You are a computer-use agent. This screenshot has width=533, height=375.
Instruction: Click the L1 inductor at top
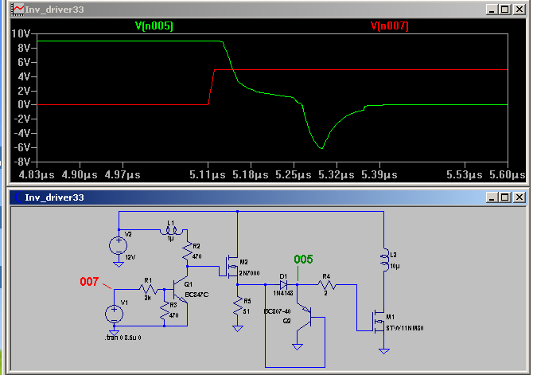tap(170, 233)
